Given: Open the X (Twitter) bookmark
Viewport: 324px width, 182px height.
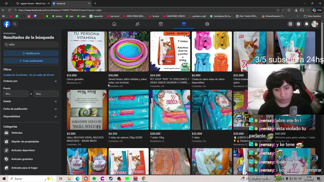Looking at the screenshot, I should coord(23,16).
